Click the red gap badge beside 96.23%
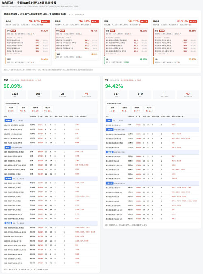Screen dimensions: 203x274 click(144, 22)
